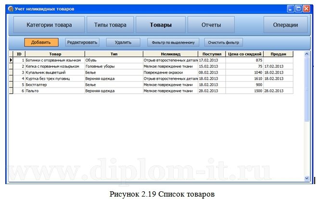This screenshot has height=199, width=320.
Task: Click the price 900 cell
Action: (x=244, y=85)
